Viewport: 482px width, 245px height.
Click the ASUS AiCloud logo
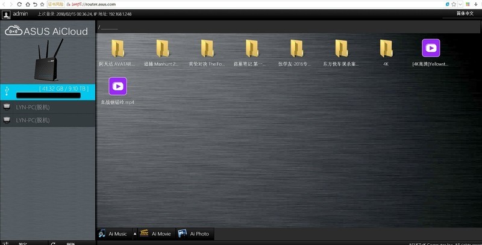point(46,31)
